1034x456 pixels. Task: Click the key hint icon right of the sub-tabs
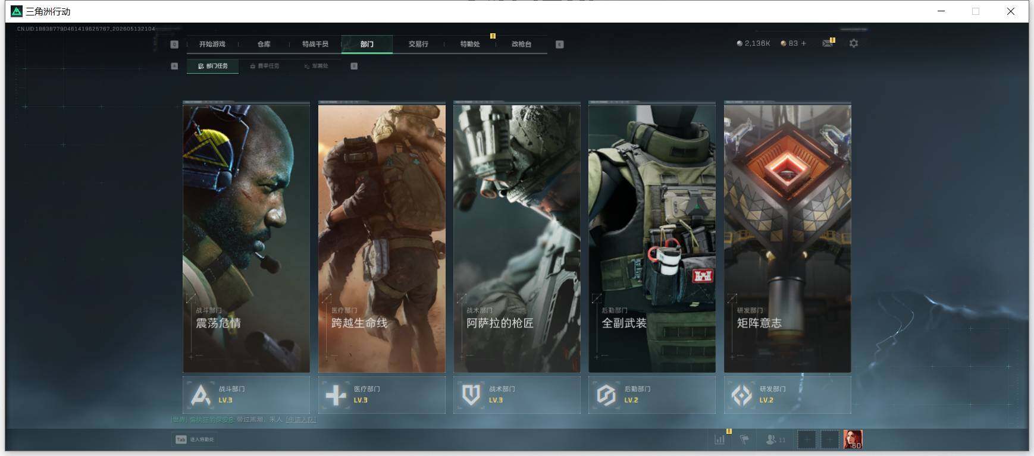coord(354,66)
